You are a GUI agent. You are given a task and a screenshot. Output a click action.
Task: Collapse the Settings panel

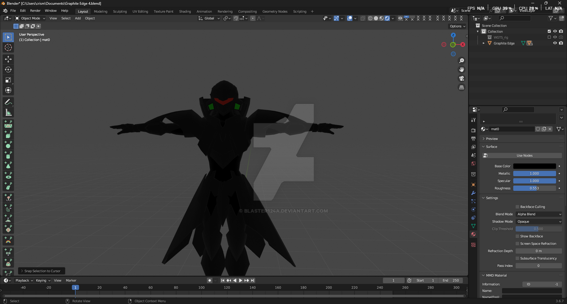coord(492,198)
